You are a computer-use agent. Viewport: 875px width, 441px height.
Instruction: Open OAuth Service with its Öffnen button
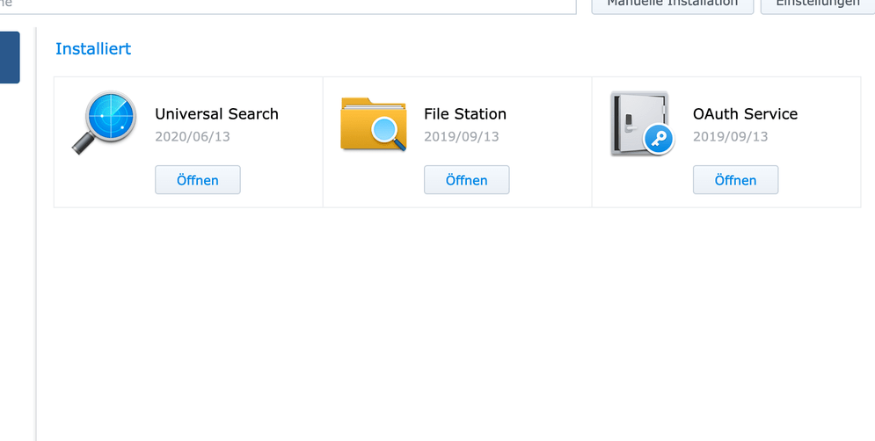[735, 179]
